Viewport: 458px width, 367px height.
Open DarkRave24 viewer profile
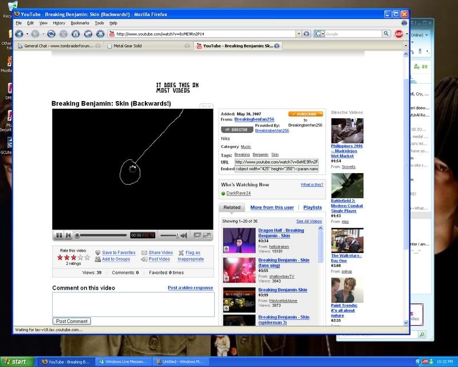[238, 193]
